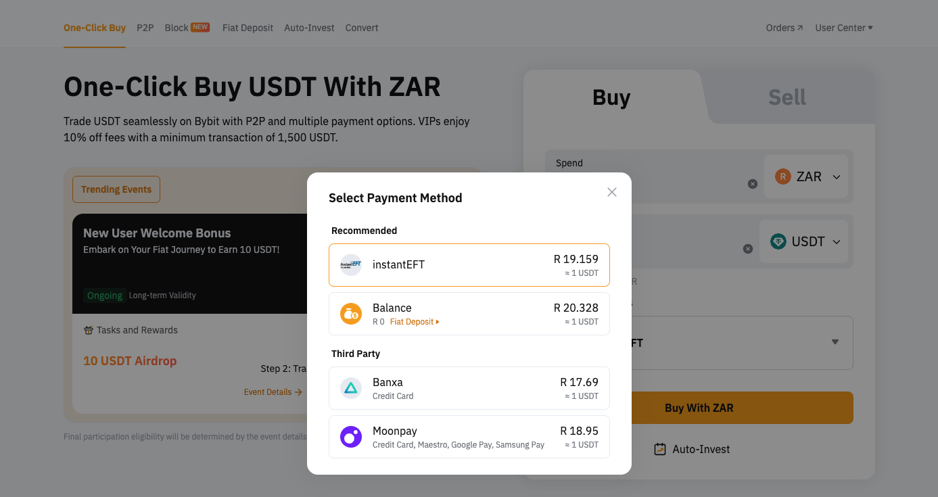
Task: Click the orange Balance wallet icon
Action: coord(351,314)
